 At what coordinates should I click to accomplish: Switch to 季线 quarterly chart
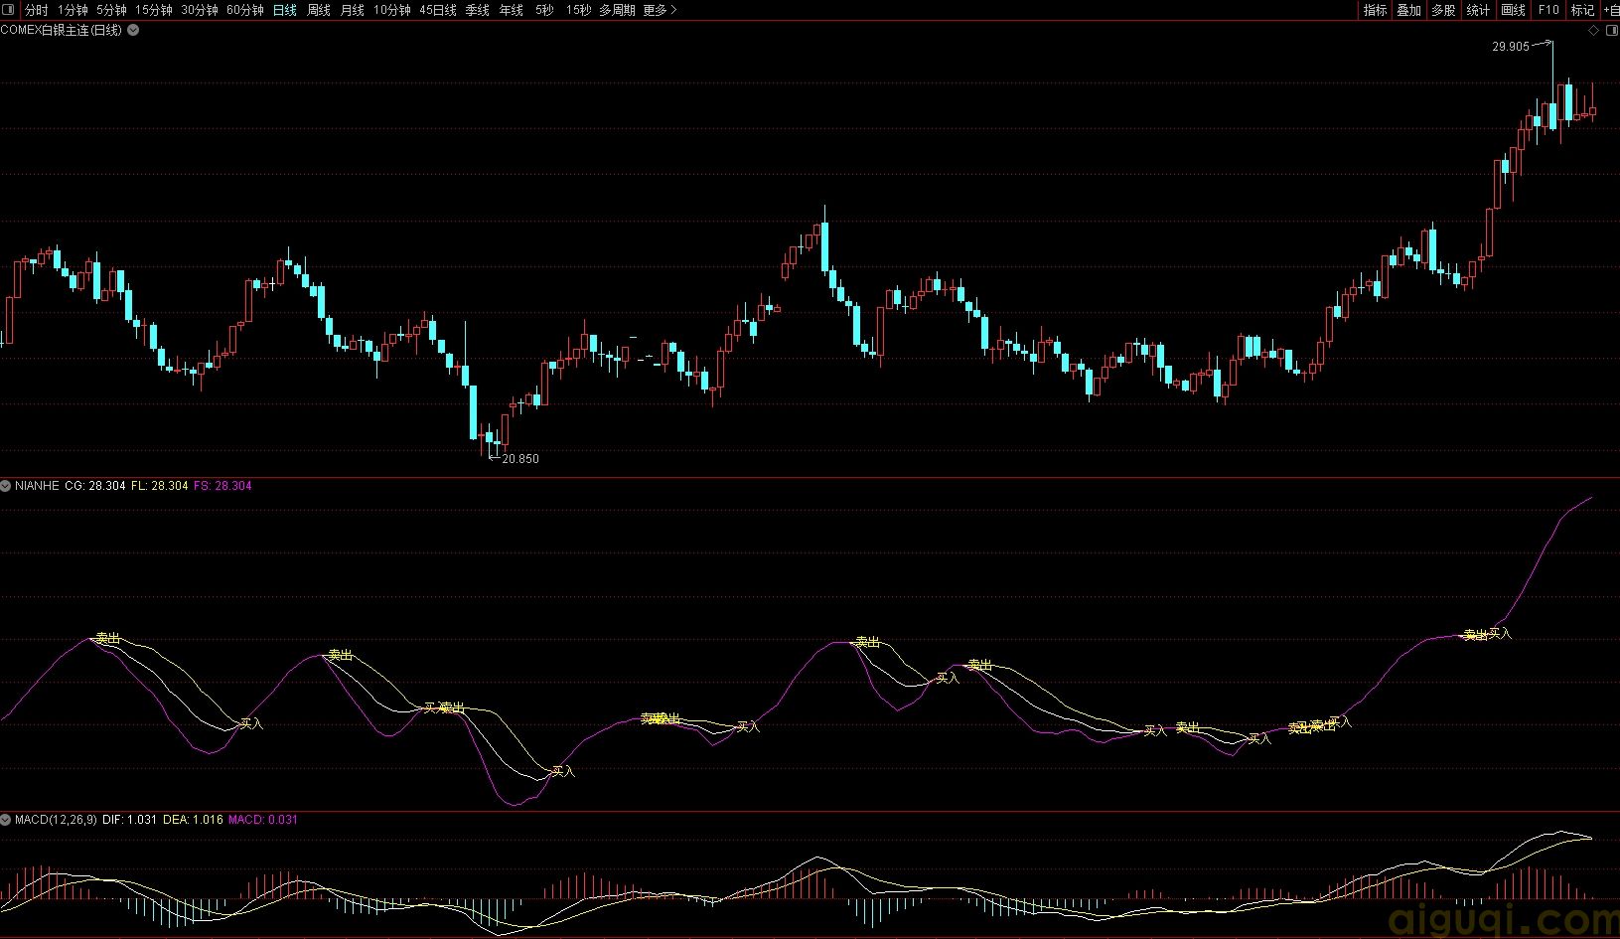tap(477, 10)
